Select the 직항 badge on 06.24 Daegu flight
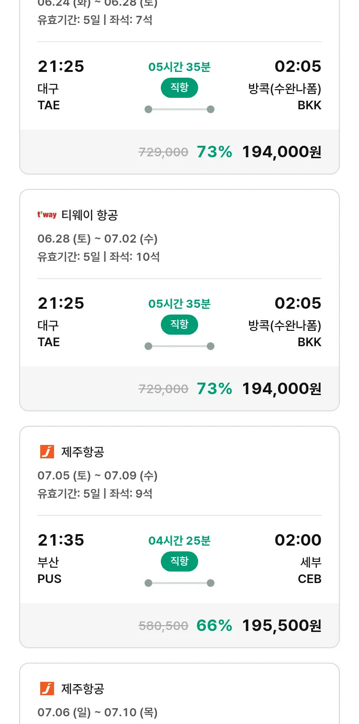359x724 pixels. pyautogui.click(x=179, y=88)
